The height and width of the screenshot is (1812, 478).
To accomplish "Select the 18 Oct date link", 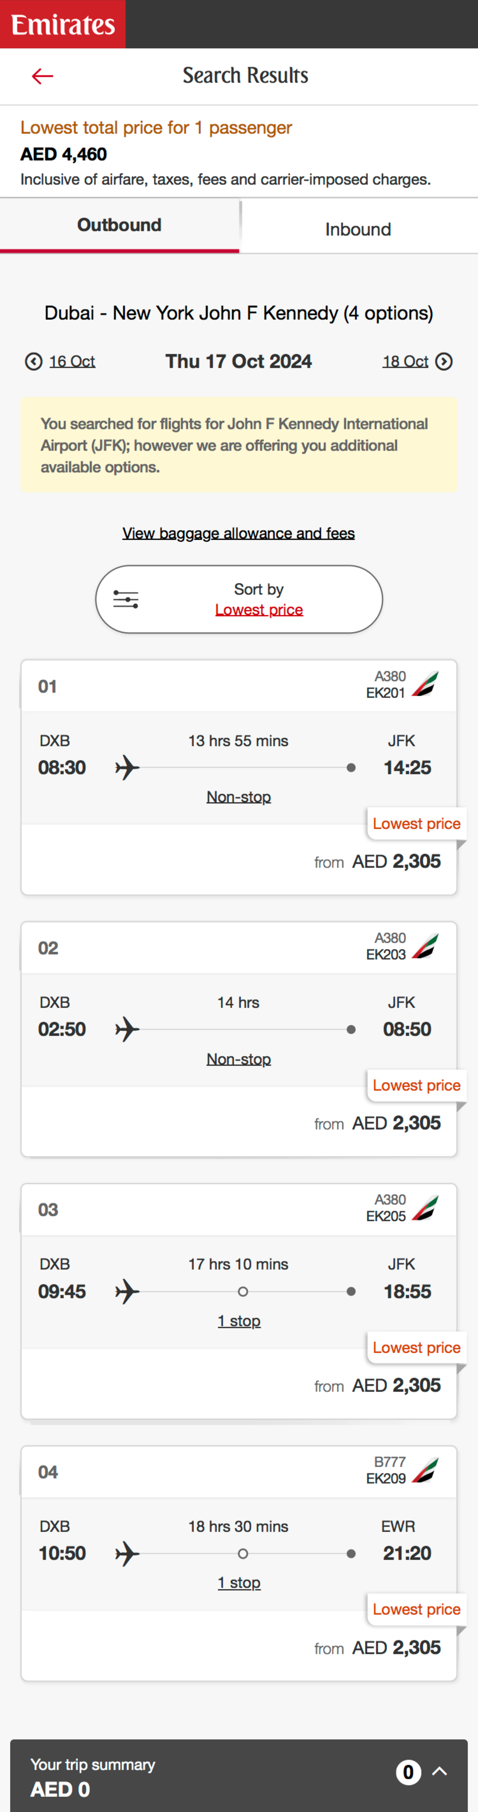I will coord(405,361).
